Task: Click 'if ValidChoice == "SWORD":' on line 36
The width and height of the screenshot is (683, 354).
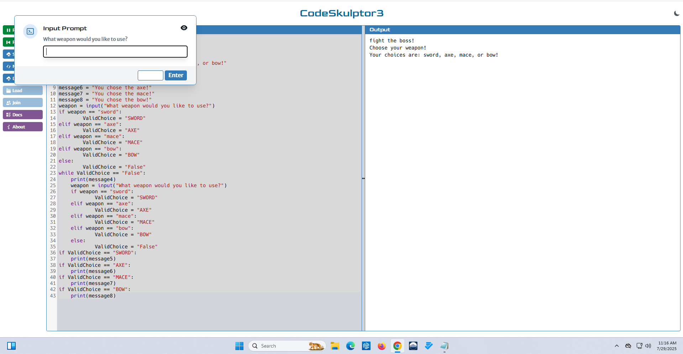Action: pos(98,253)
